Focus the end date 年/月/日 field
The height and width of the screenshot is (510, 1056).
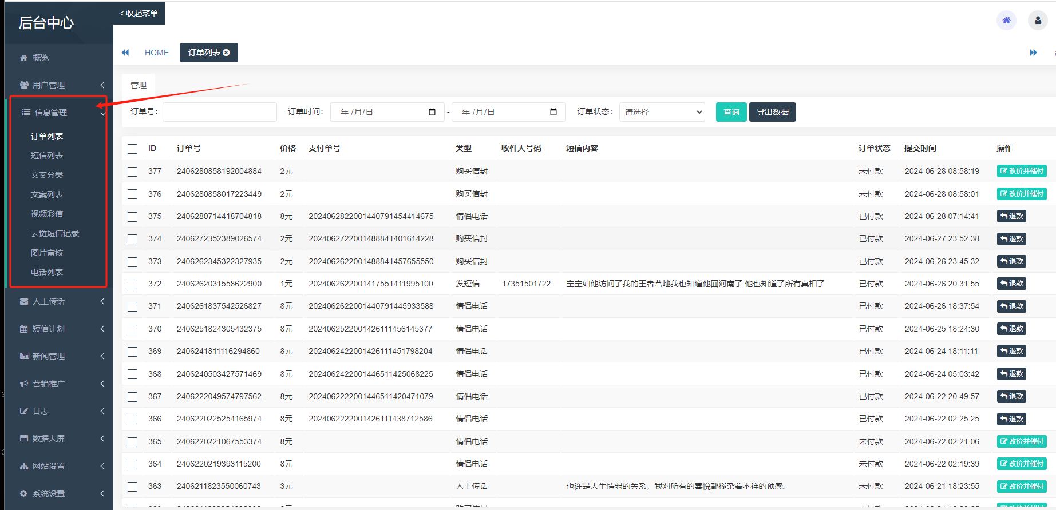[x=509, y=112]
